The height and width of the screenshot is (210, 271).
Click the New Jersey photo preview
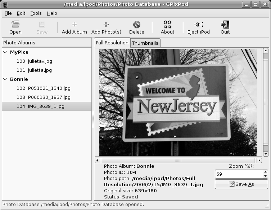pyautogui.click(x=178, y=102)
